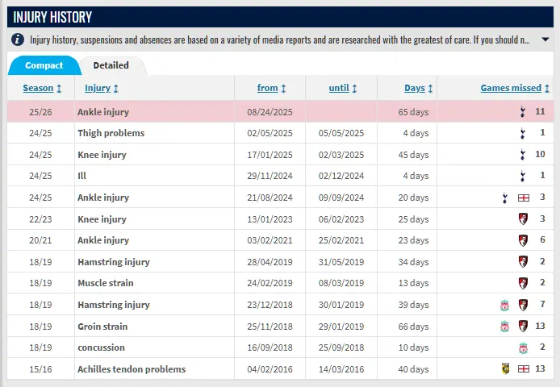Sort the table by Injury column header
Image resolution: width=560 pixels, height=387 pixels.
pos(102,88)
